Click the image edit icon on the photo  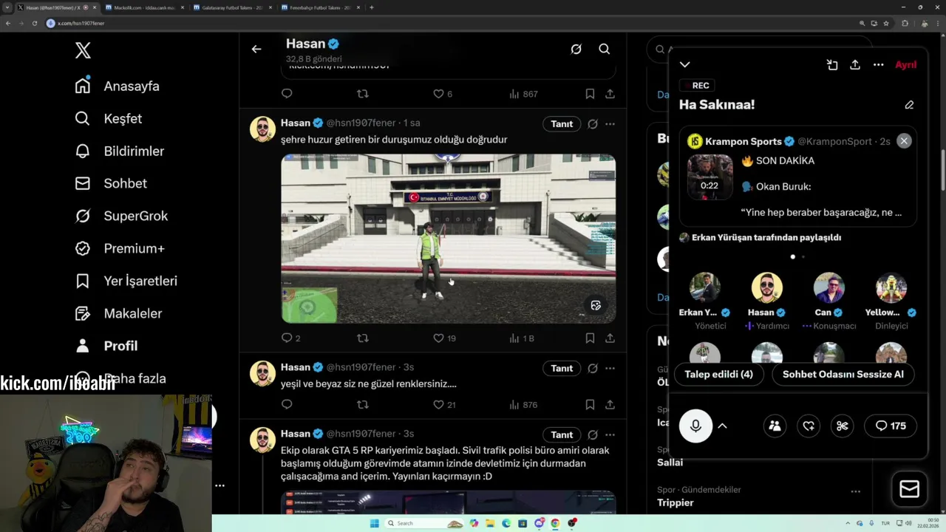[596, 305]
